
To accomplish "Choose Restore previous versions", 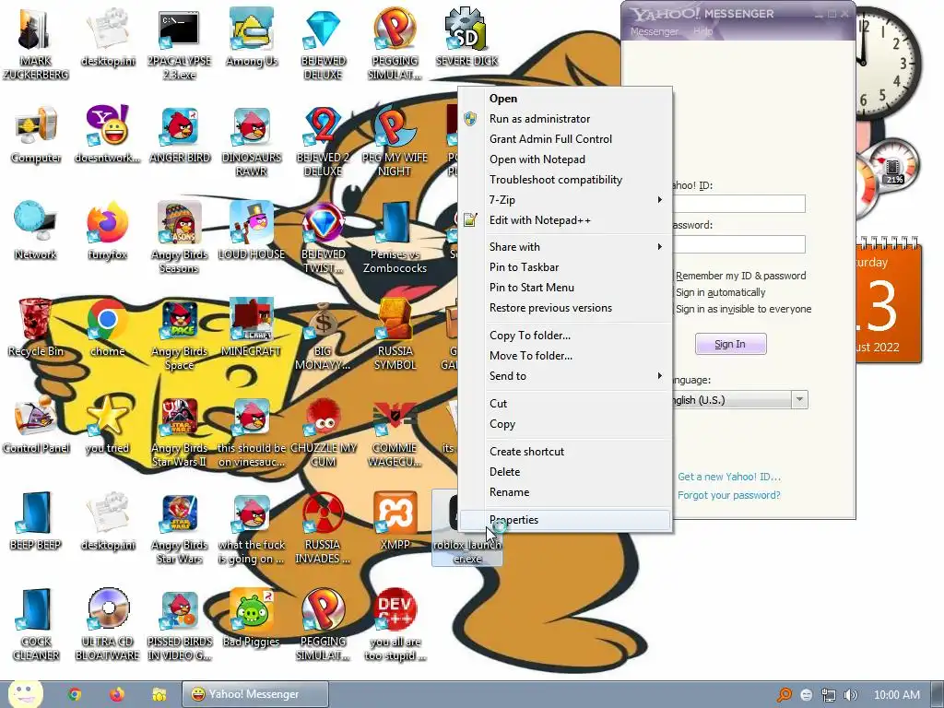I will coord(565,308).
